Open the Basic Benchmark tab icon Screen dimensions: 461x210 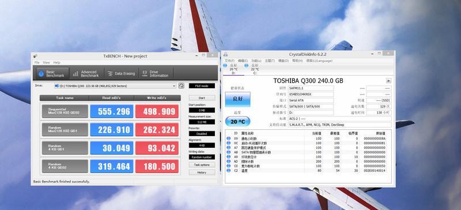(x=41, y=73)
